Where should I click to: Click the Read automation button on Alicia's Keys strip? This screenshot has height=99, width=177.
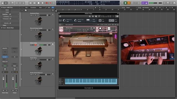click(x=5, y=66)
